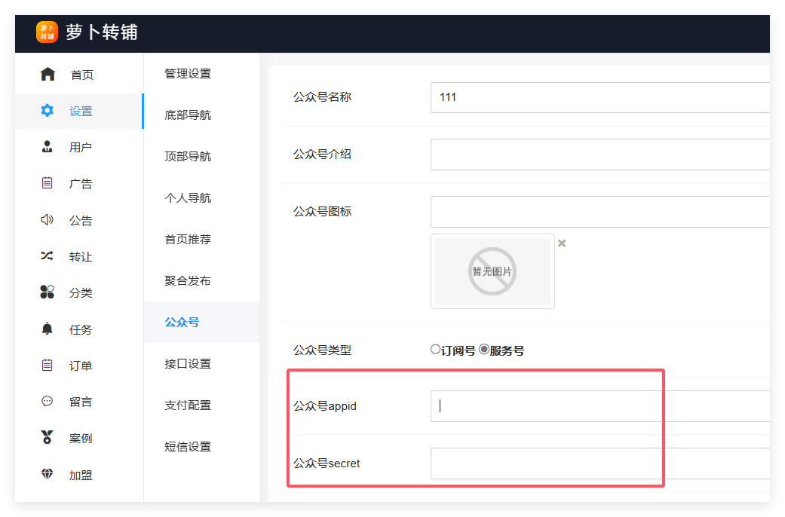Select the 服务号 radio button
Viewport: 785px width, 517px height.
pos(483,350)
